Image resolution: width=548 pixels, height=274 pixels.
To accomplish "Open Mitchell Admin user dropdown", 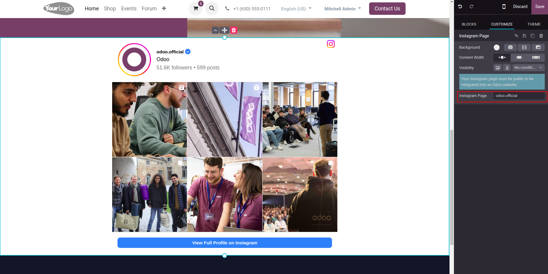I will tap(343, 9).
